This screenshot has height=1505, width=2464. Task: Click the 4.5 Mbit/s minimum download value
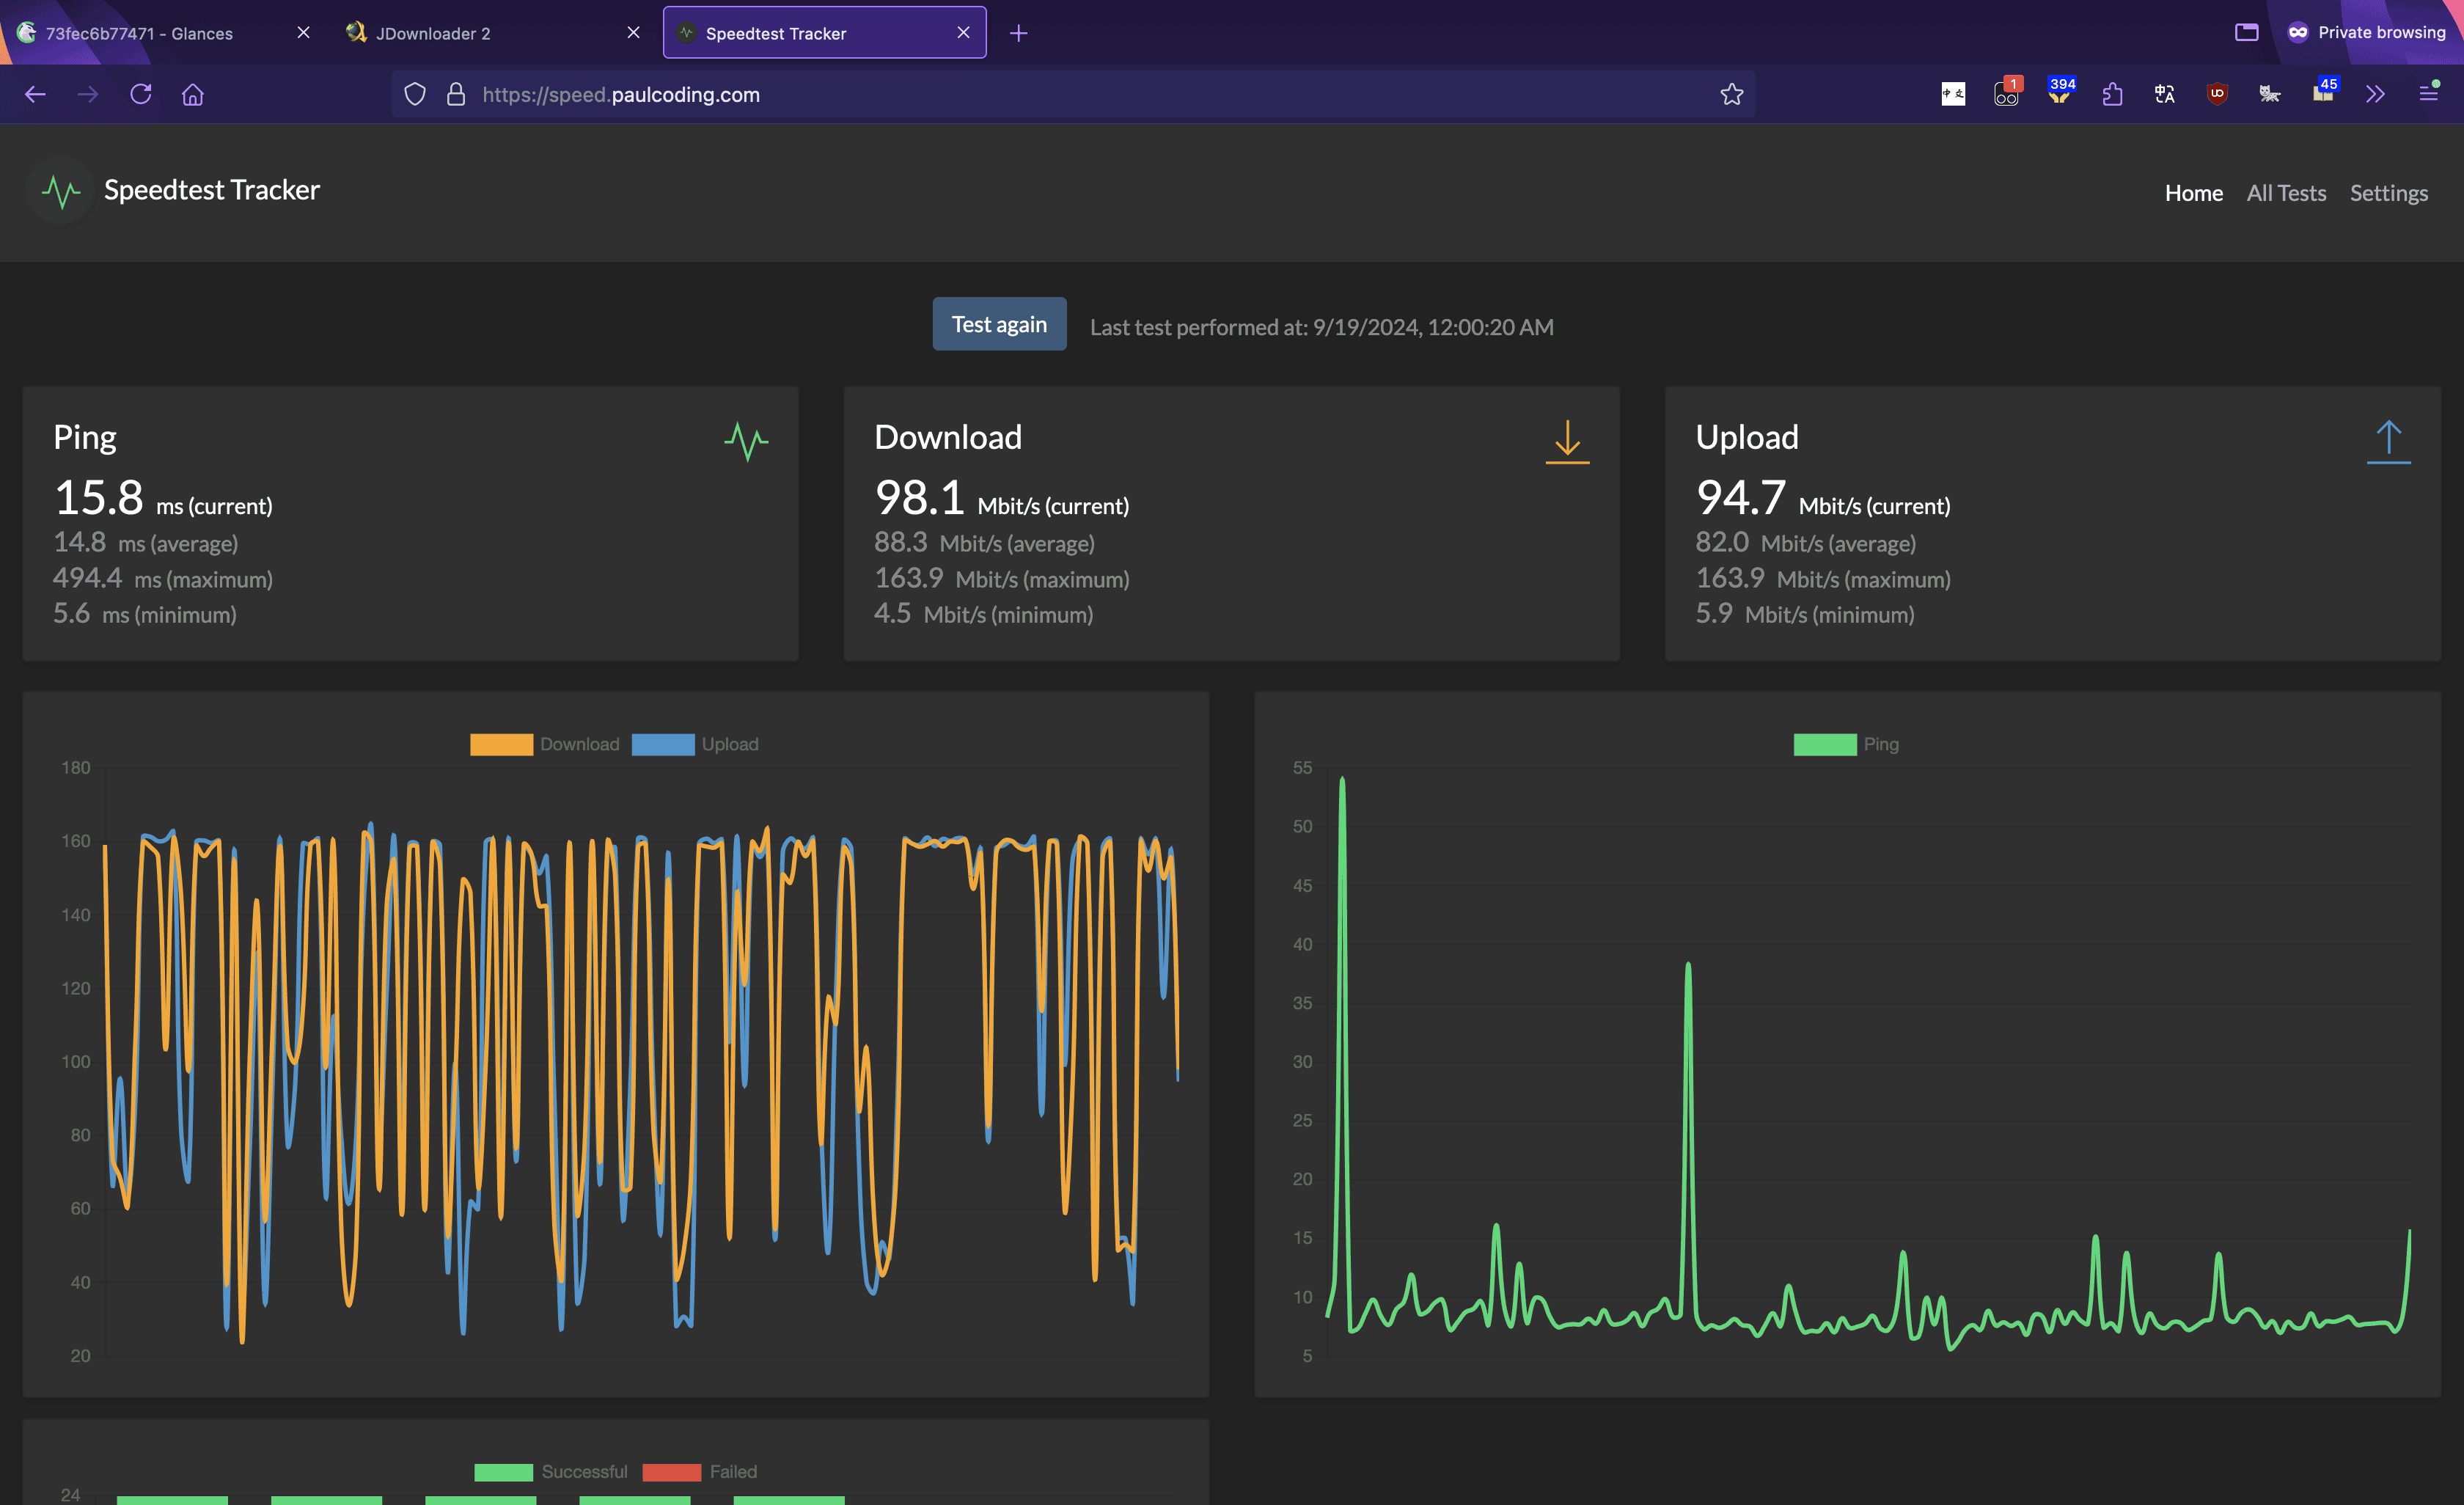[x=983, y=613]
